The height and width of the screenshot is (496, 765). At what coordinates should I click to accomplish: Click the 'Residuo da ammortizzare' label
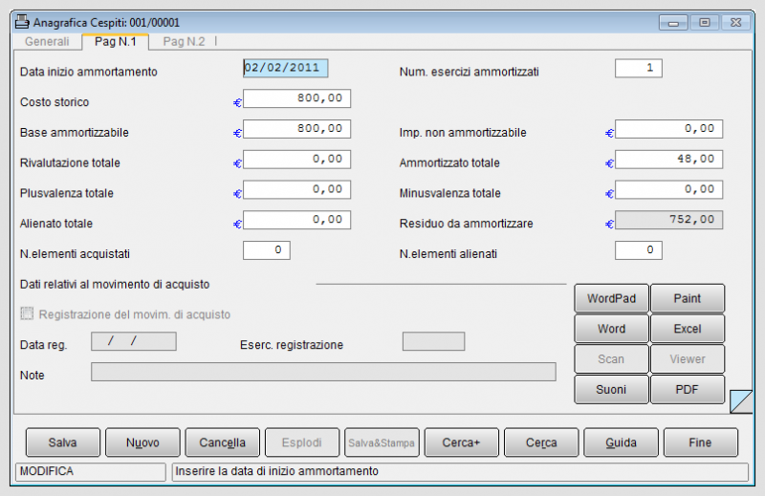(467, 224)
